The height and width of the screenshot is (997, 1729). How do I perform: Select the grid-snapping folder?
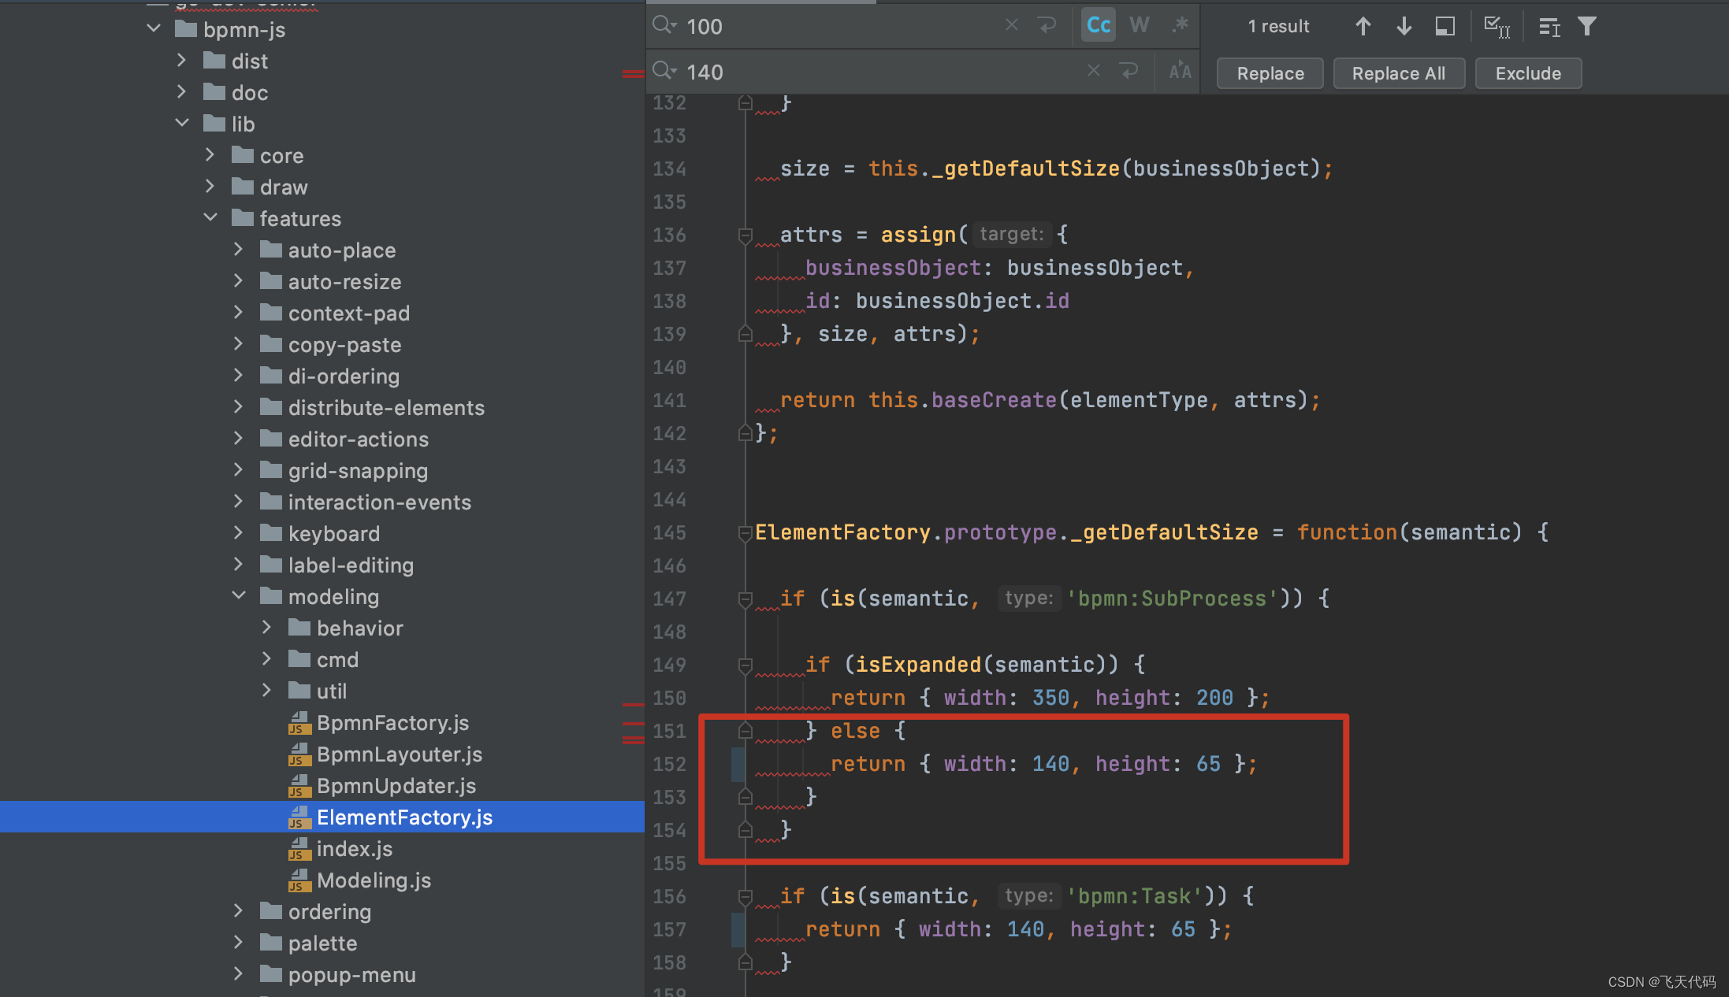point(358,470)
